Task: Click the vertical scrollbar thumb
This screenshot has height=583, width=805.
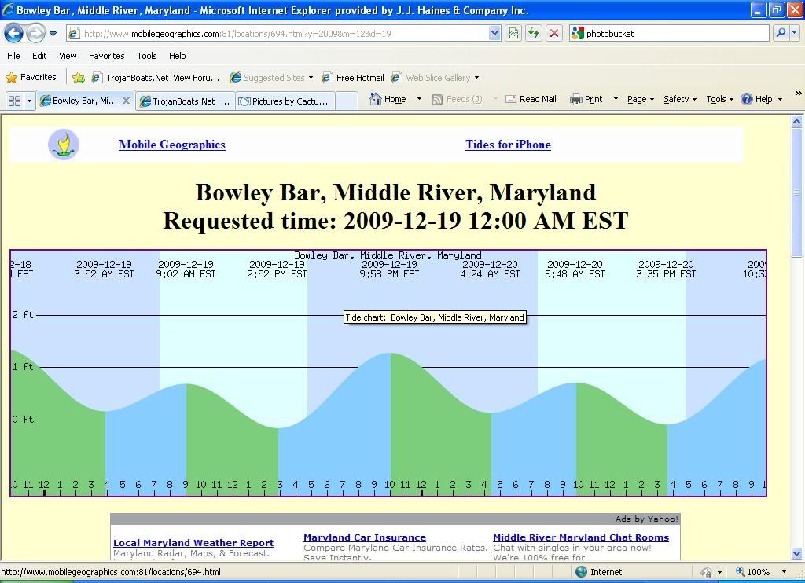Action: 797,193
